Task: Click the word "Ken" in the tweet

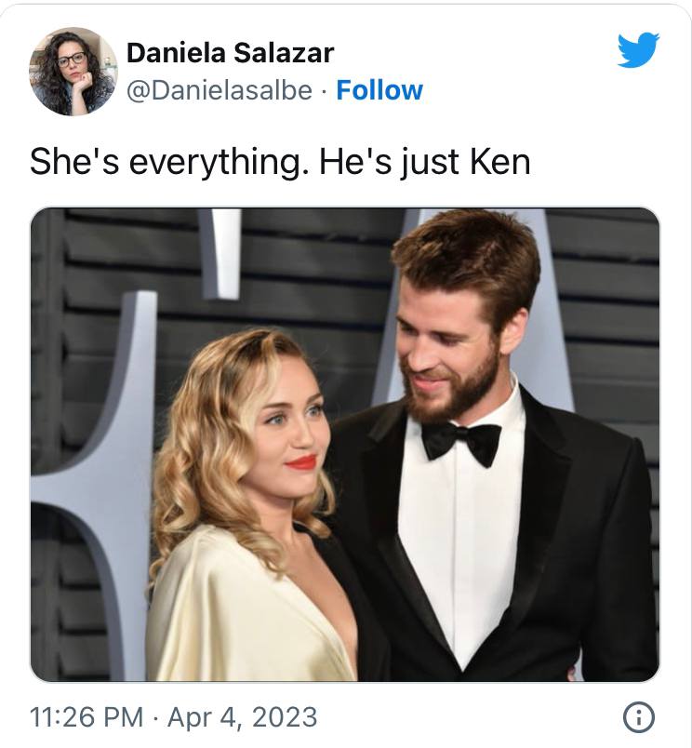Action: pyautogui.click(x=499, y=163)
